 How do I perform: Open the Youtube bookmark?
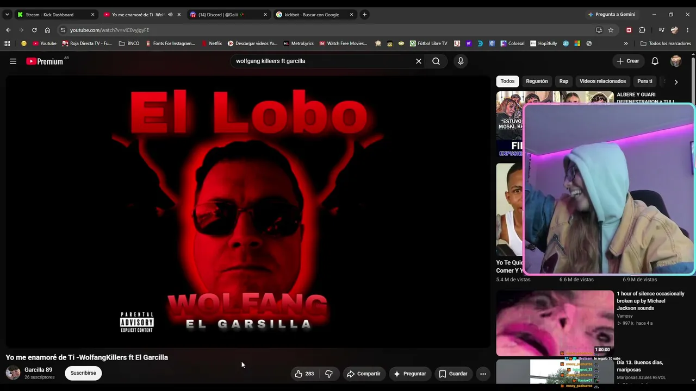coord(45,43)
